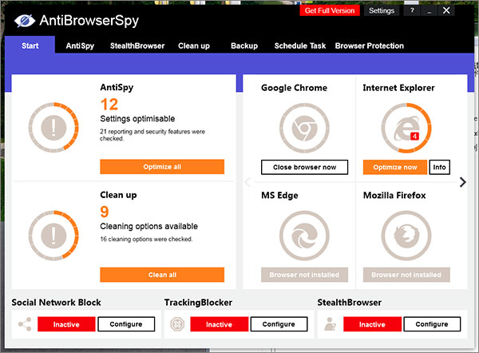
Task: Click the Social Network Block share icon
Action: (25, 324)
